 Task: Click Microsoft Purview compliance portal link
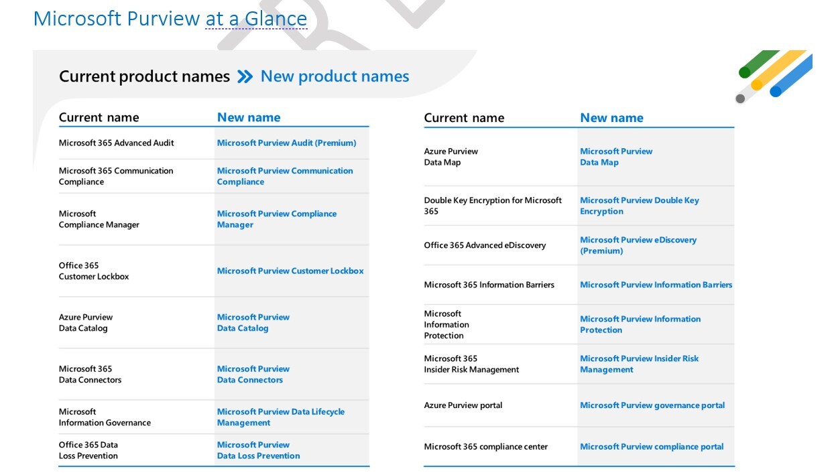coord(651,447)
